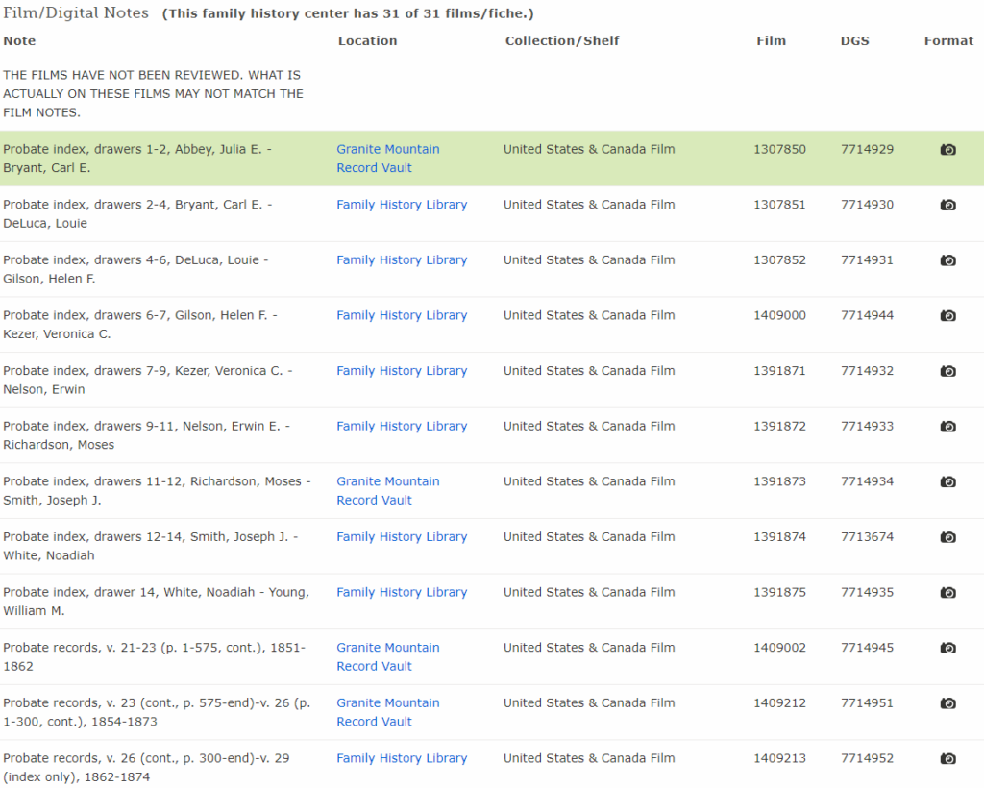The height and width of the screenshot is (788, 984).
Task: Open camera icon for film 1391873
Action: coord(947,481)
